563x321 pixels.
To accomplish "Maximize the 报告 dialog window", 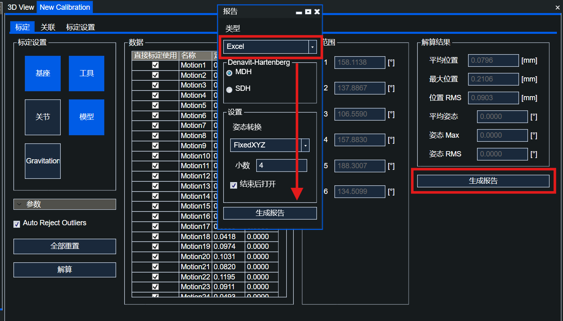I will click(x=308, y=12).
